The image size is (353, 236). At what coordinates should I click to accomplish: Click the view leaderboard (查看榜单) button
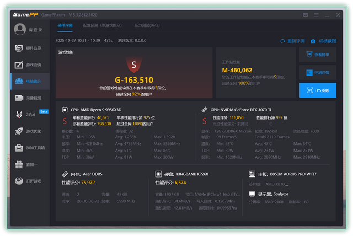tap(318, 55)
